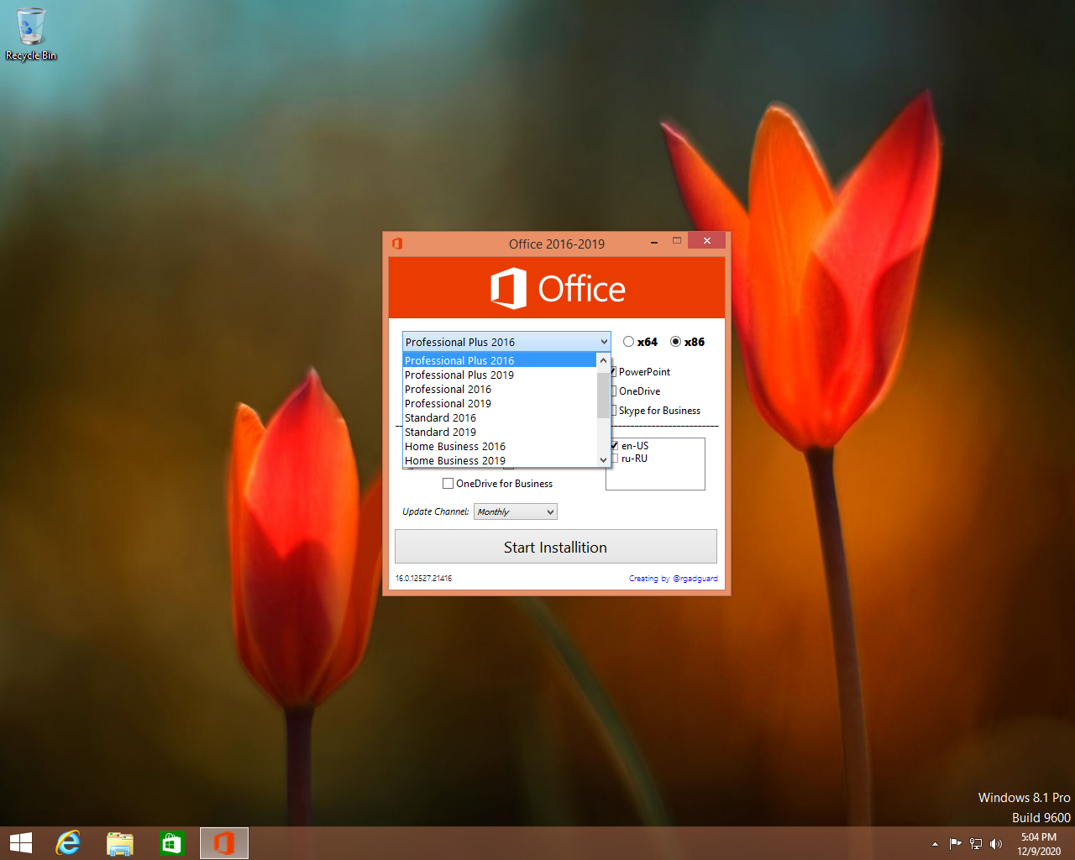This screenshot has width=1075, height=860.
Task: Launch Internet Explorer from the taskbar
Action: click(68, 843)
